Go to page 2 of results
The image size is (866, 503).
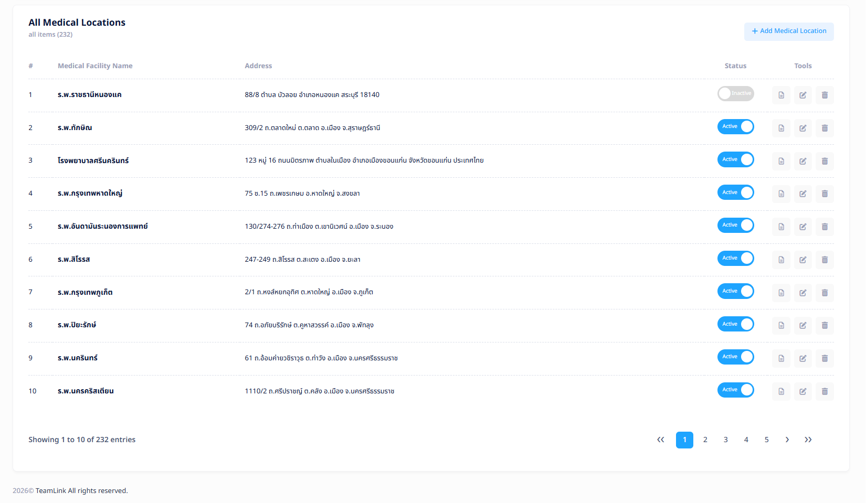705,440
